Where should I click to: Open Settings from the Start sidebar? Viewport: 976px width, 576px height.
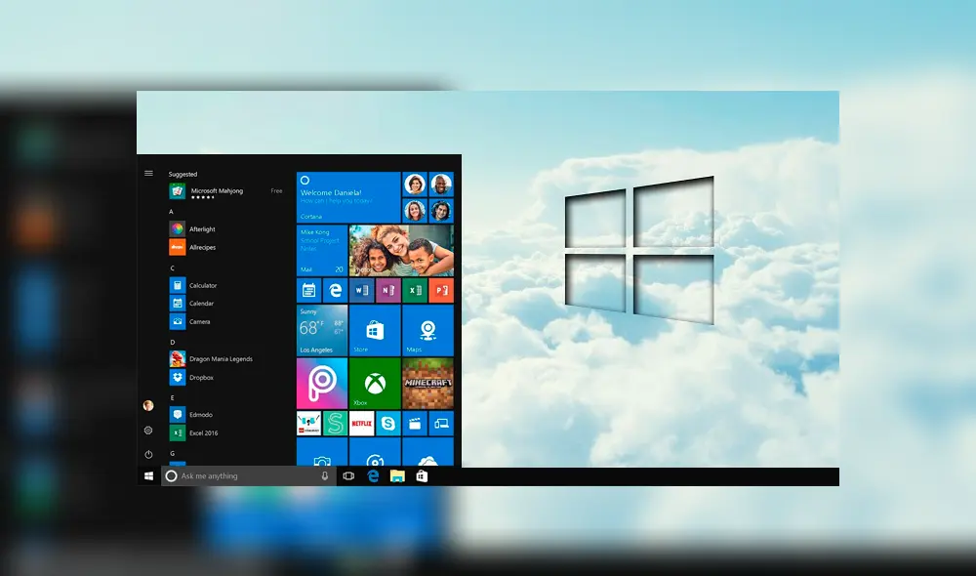tap(148, 431)
